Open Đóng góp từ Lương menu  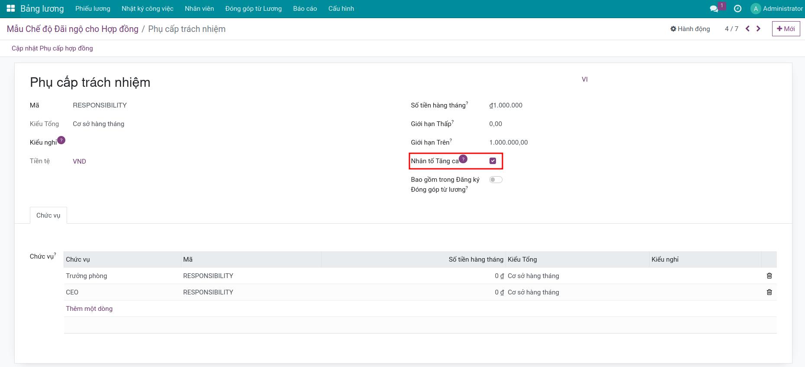(253, 9)
